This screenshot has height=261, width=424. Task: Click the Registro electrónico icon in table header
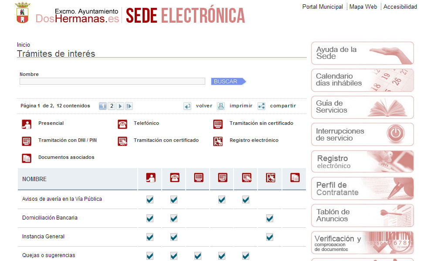click(271, 178)
